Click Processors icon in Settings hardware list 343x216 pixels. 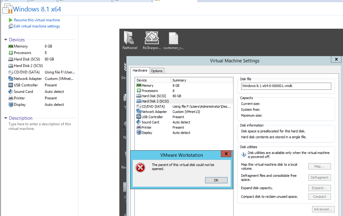[x=139, y=91]
